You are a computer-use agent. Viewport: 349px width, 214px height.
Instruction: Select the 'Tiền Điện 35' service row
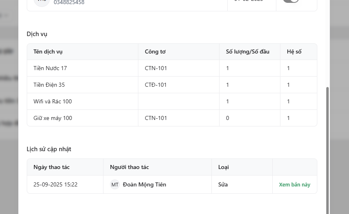tap(49, 85)
